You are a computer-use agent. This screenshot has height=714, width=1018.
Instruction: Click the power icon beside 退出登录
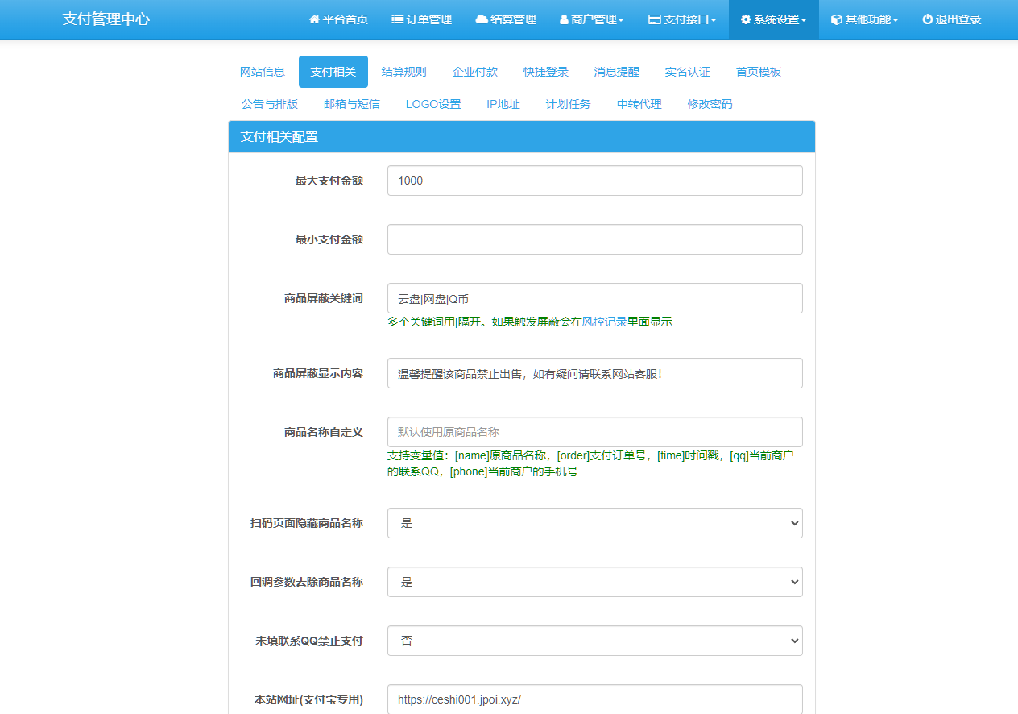pos(928,19)
